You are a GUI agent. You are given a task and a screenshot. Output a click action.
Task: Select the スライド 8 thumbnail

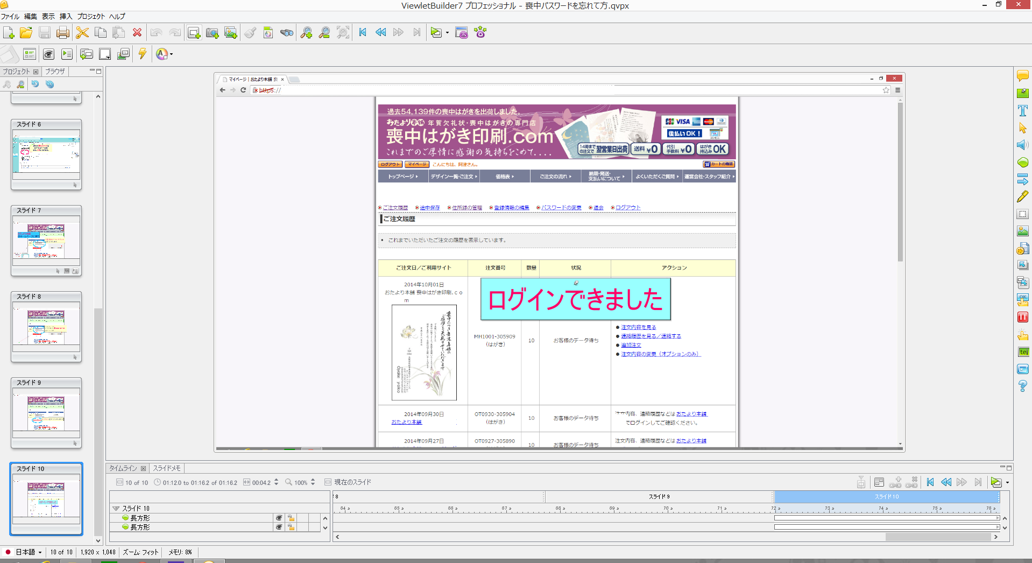pyautogui.click(x=46, y=327)
